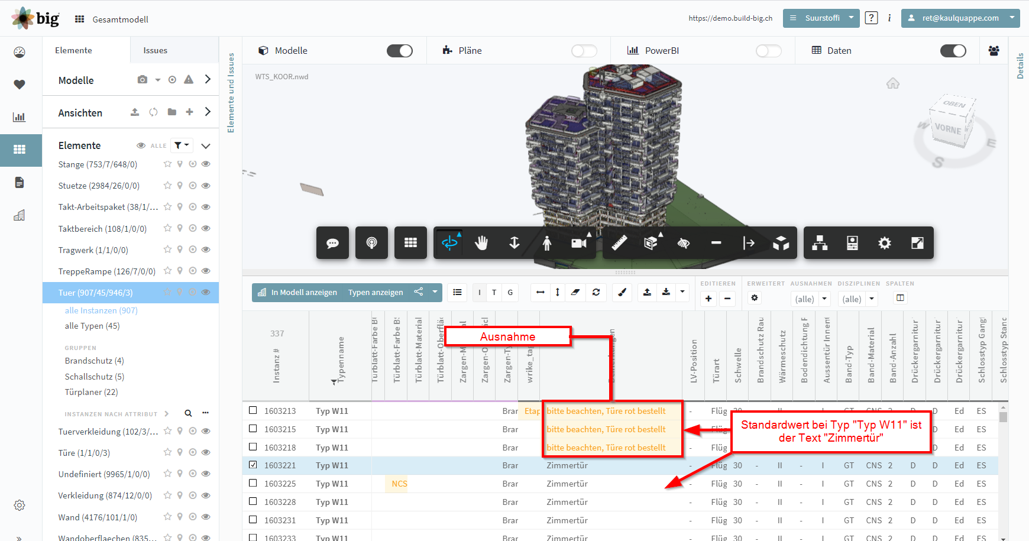This screenshot has width=1029, height=541.
Task: Select the camera view tool
Action: click(579, 243)
